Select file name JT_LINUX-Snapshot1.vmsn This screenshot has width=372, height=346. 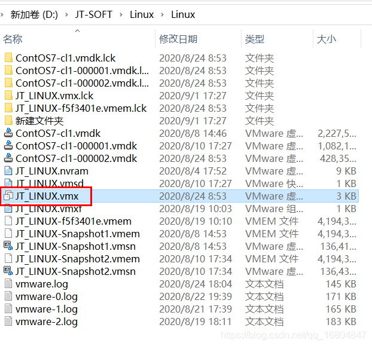pos(76,246)
